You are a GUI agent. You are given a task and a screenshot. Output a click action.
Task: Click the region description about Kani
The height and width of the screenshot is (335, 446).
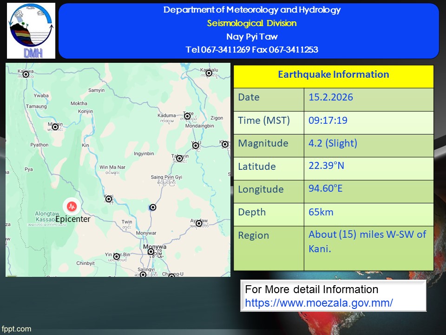point(367,241)
